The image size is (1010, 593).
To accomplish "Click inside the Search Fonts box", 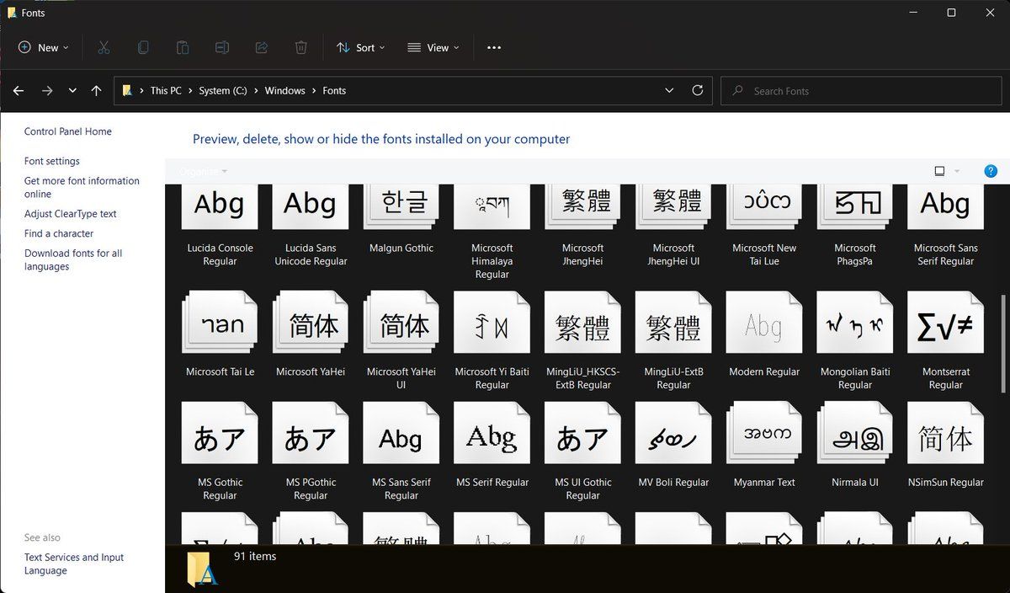I will 858,91.
